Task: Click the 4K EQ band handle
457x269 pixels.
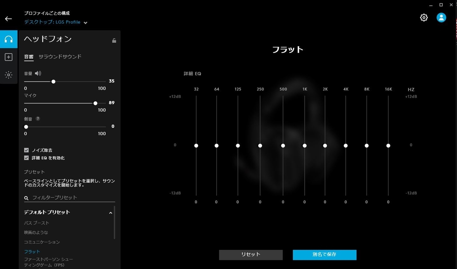Action: point(346,145)
